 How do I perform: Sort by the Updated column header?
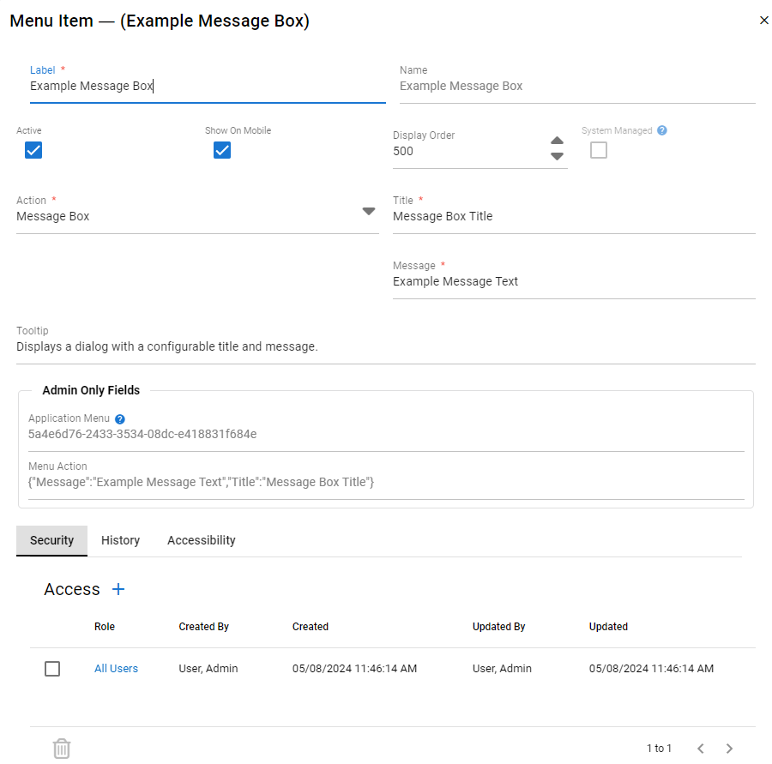(608, 627)
